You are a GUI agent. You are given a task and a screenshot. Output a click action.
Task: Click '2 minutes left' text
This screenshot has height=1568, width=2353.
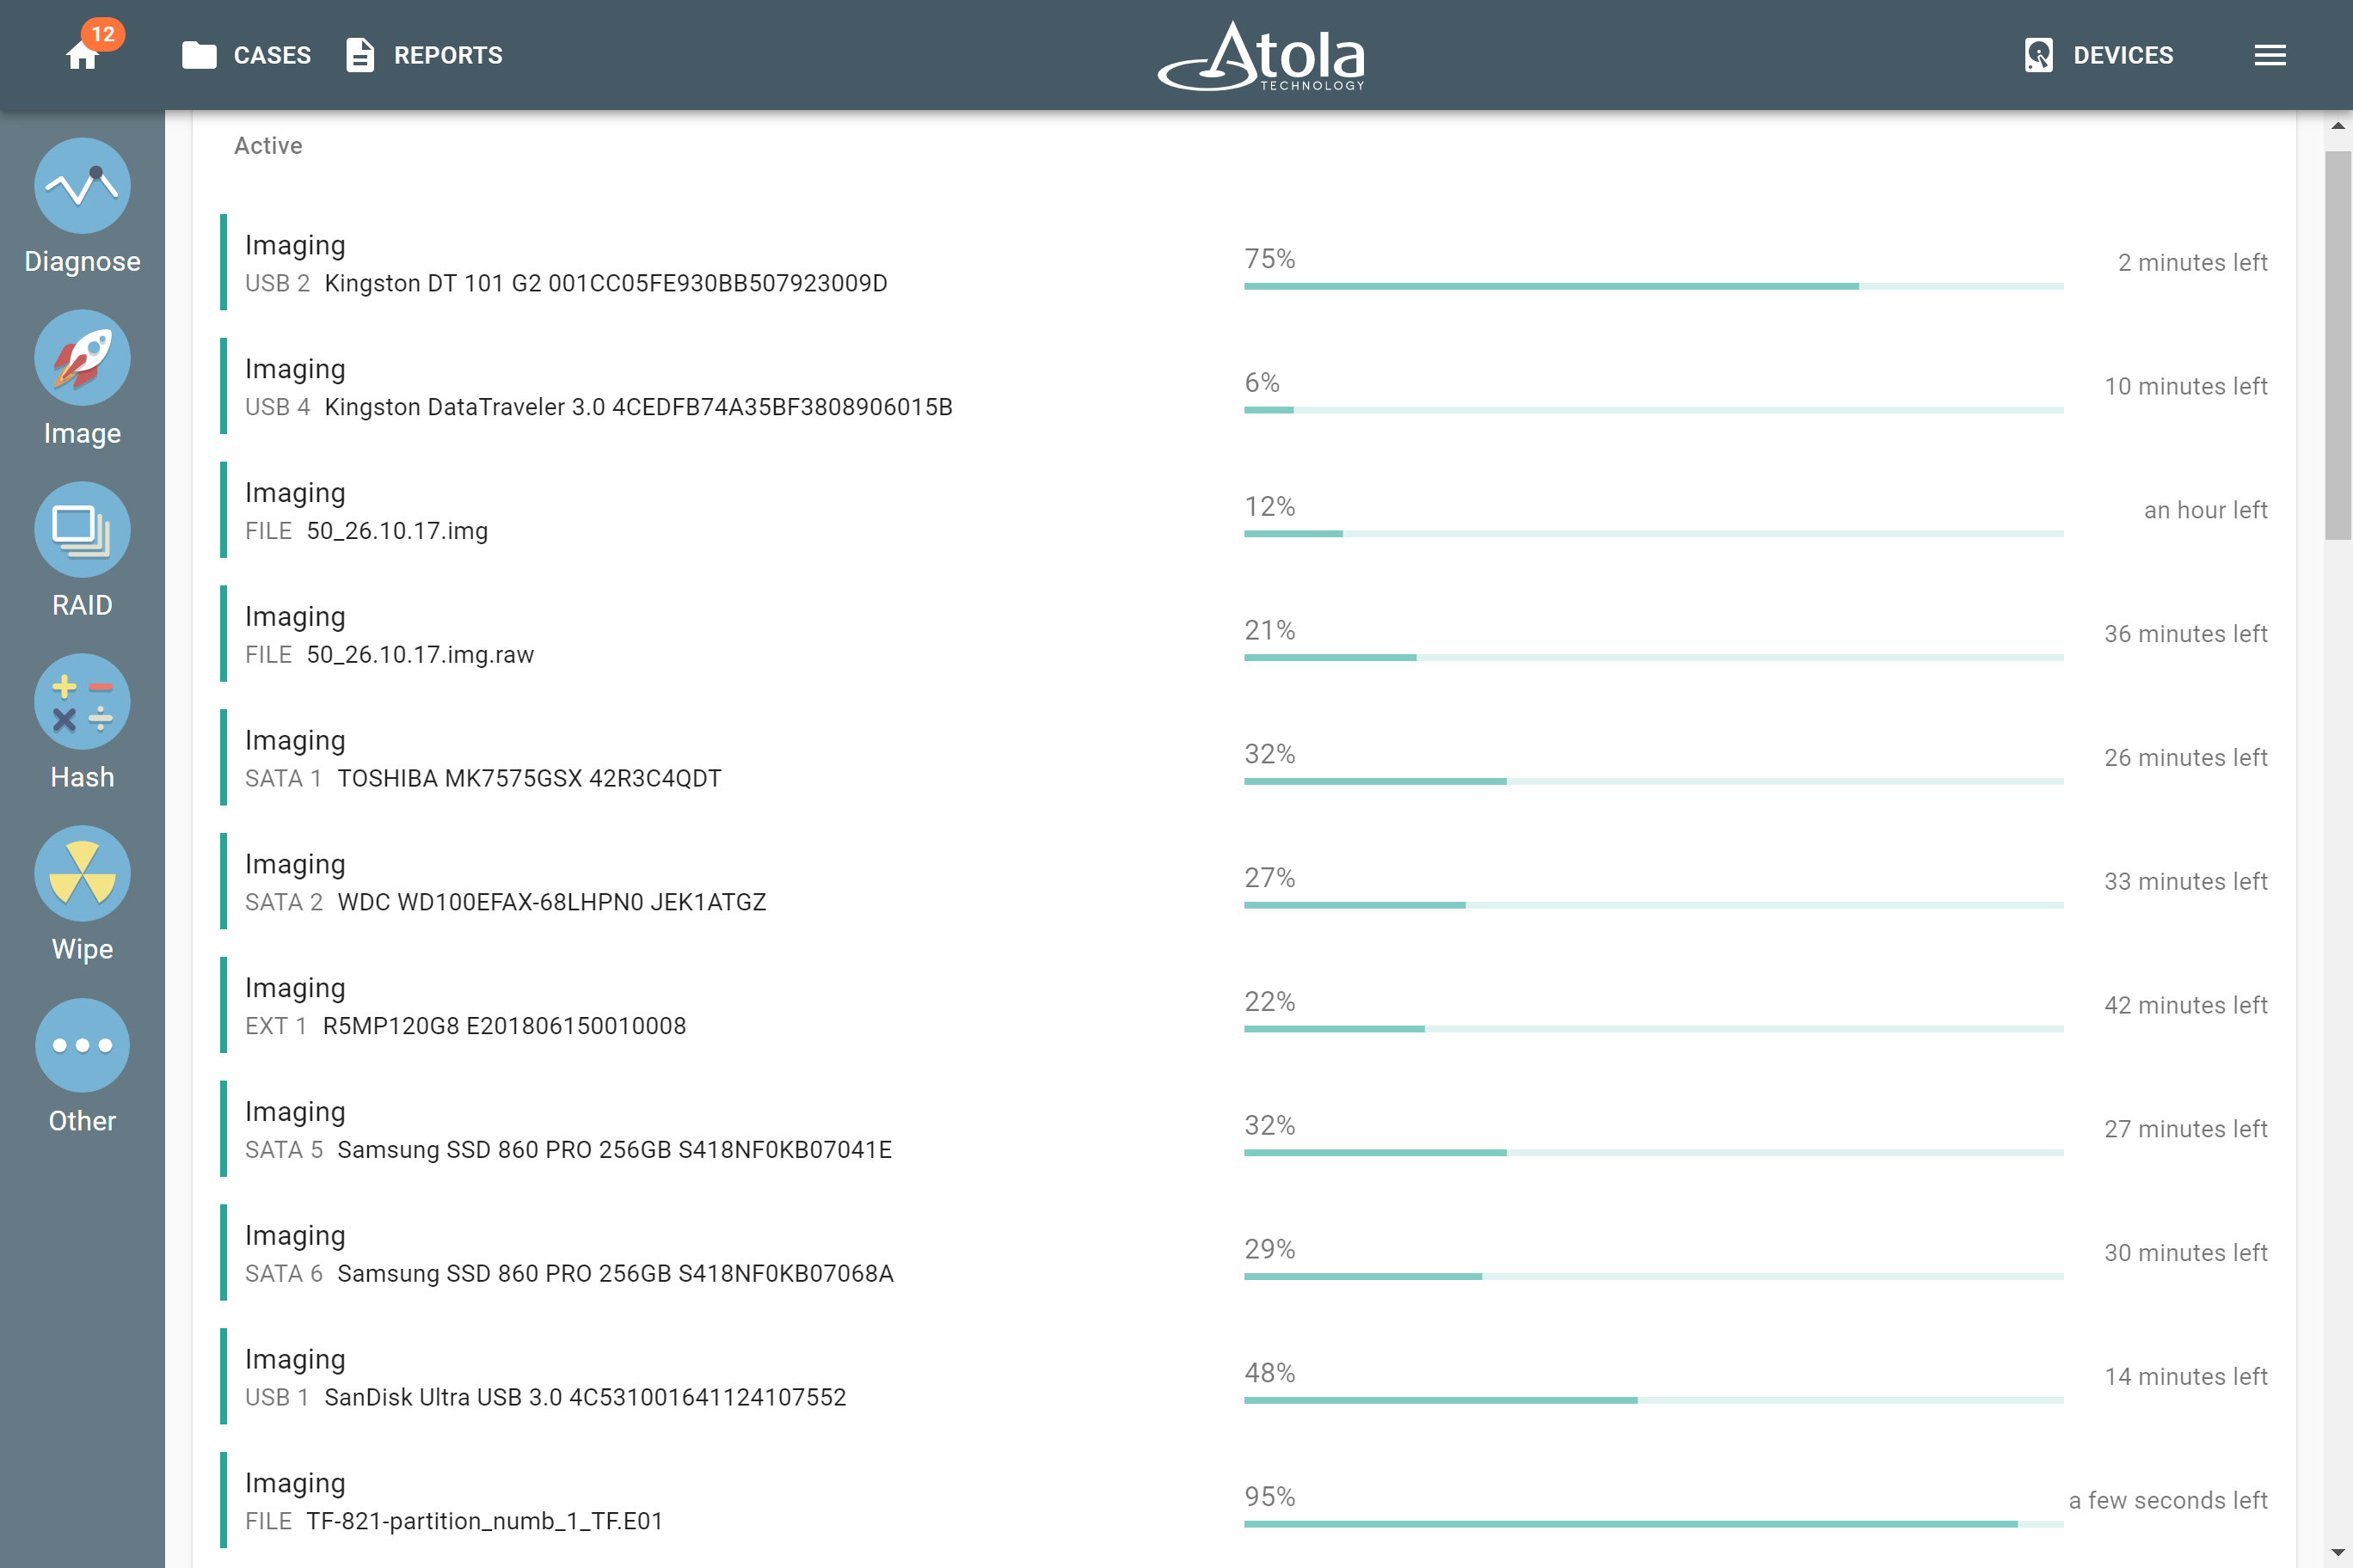pos(2193,262)
